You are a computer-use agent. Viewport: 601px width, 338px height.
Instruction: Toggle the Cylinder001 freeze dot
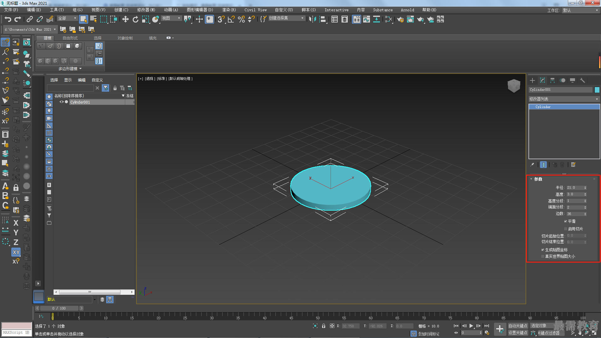pos(66,102)
